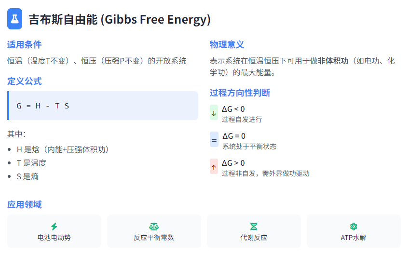Image resolution: width=410 pixels, height=254 pixels.
Task: Click the G = H - T S formula box
Action: 103,106
